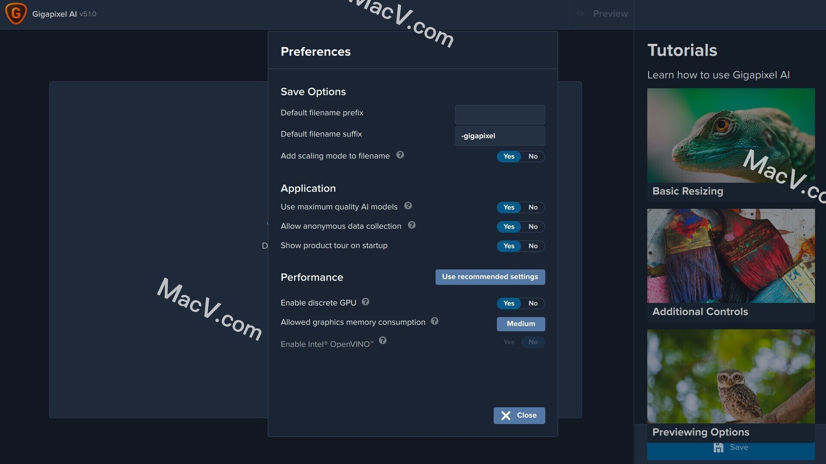This screenshot has height=464, width=826.
Task: Close the Preferences dialog
Action: (519, 415)
